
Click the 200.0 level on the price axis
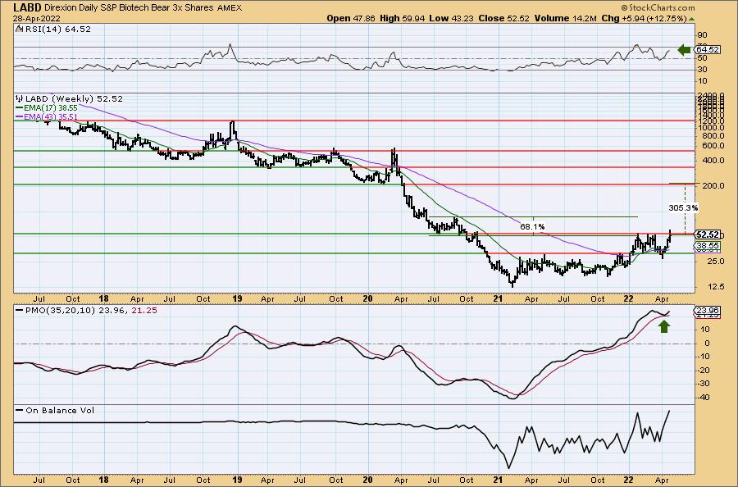tap(713, 185)
